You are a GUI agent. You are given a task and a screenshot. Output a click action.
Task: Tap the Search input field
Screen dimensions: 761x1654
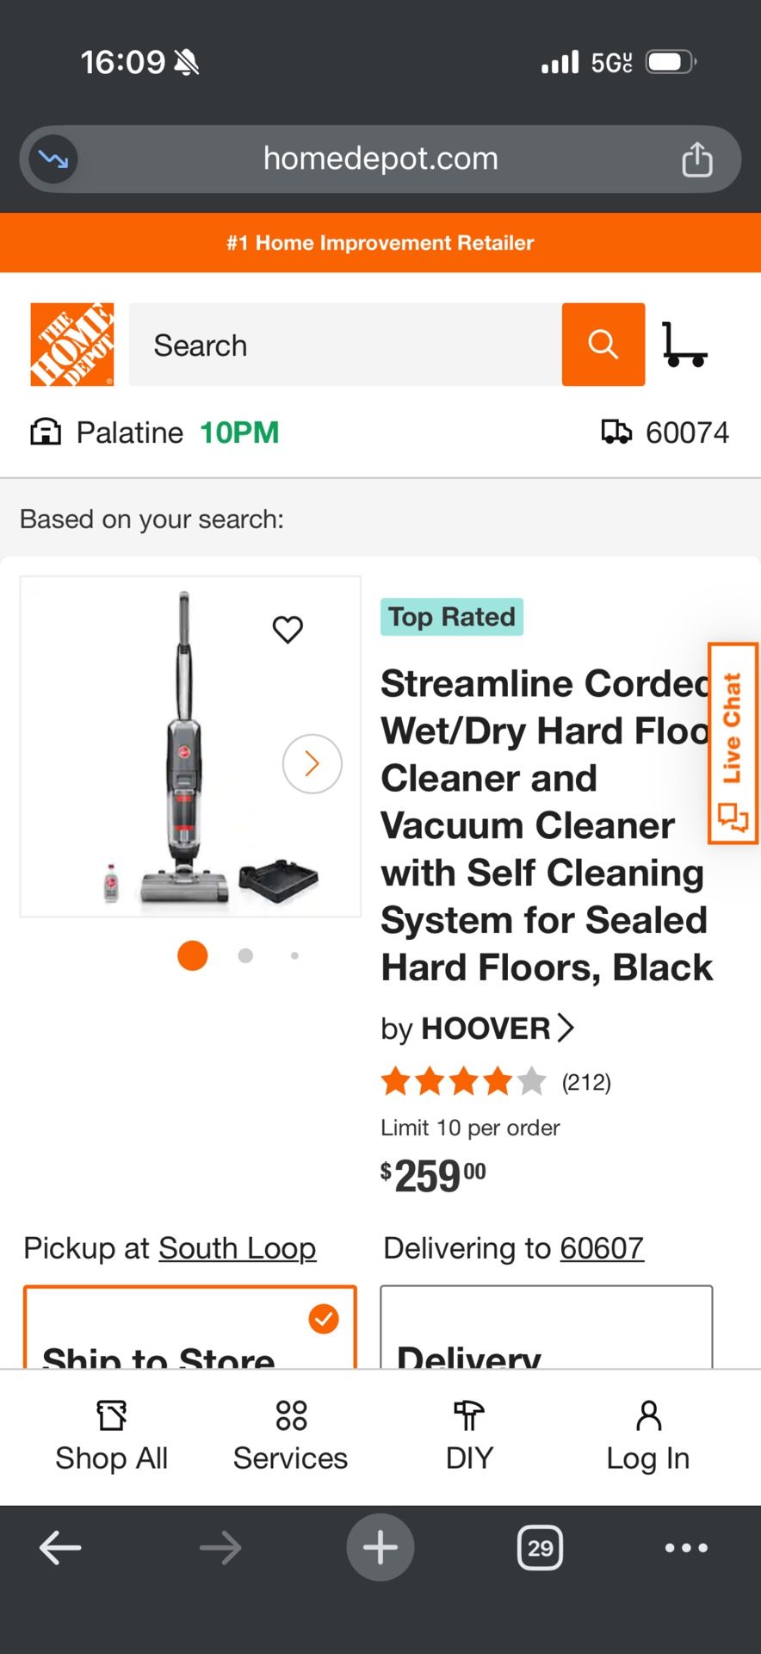pyautogui.click(x=344, y=345)
